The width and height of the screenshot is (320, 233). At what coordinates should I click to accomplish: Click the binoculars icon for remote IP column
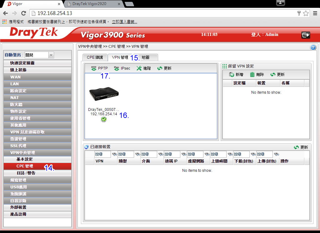click(184, 154)
